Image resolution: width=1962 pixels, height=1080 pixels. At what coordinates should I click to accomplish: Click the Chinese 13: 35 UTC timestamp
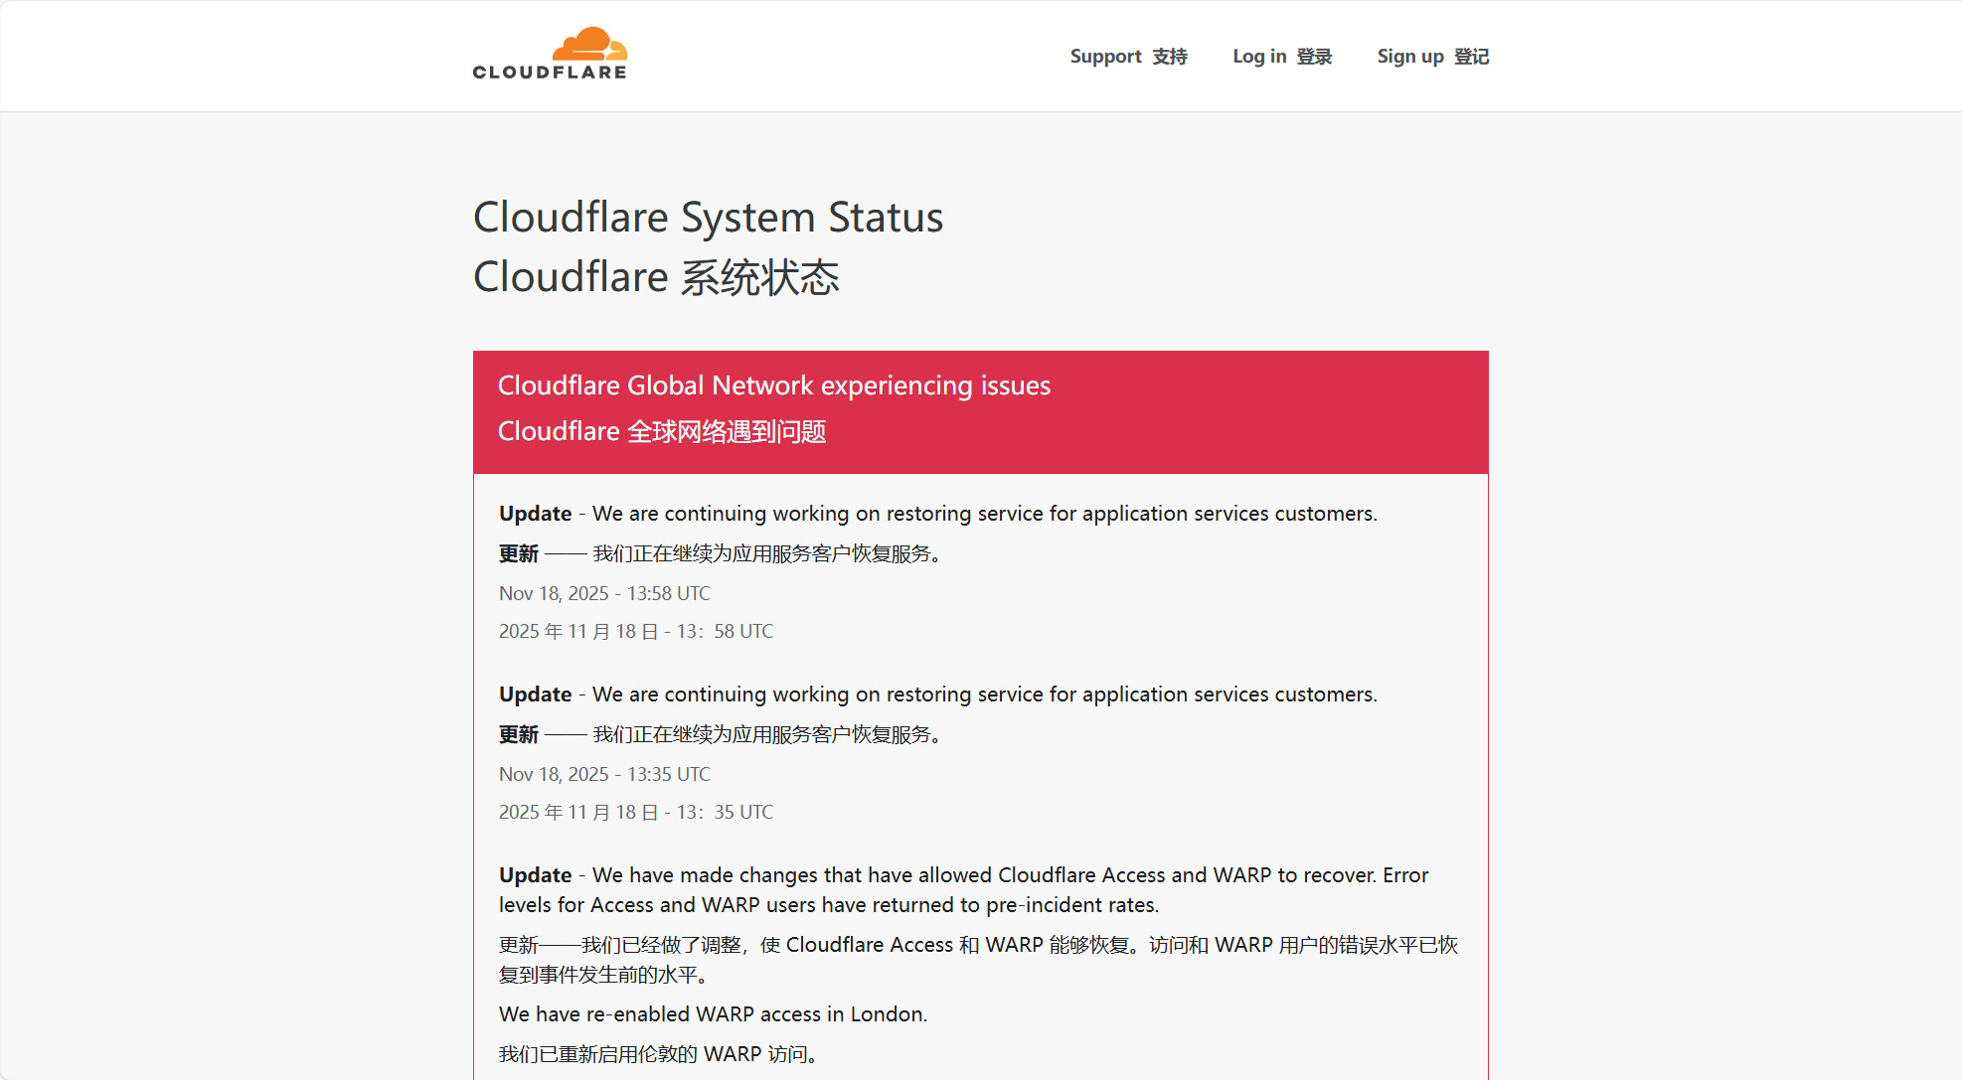635,813
